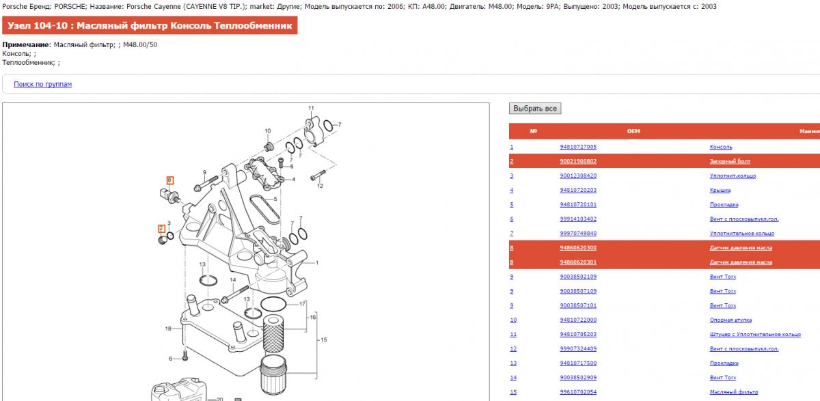
Task: Click the "Масляный фильтр" part link
Action: (734, 392)
